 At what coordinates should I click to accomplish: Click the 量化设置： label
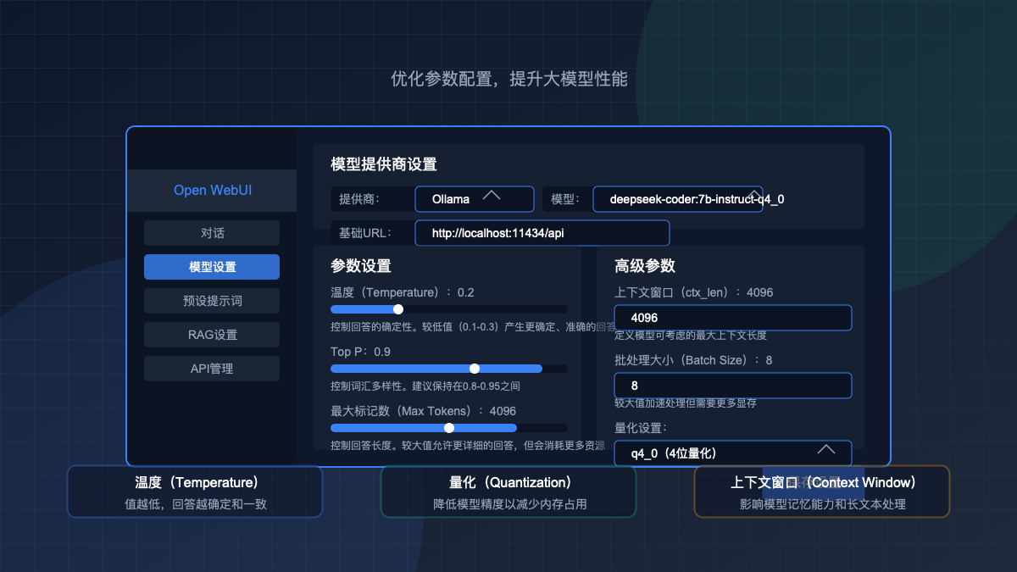click(x=641, y=428)
